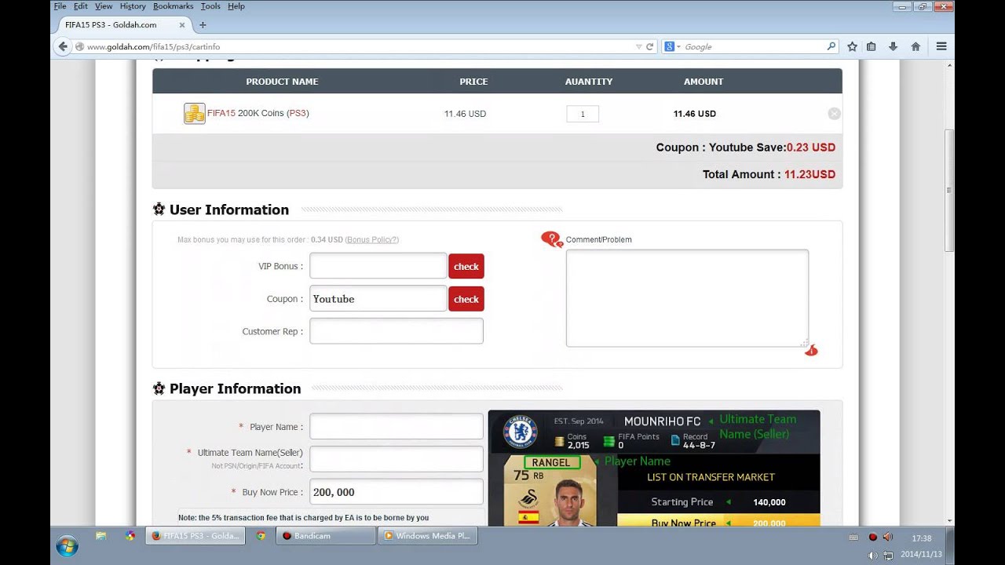
Task: Open the URL history dropdown arrow
Action: coord(638,47)
